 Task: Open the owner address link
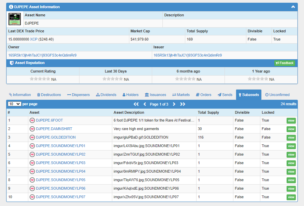[42, 55]
